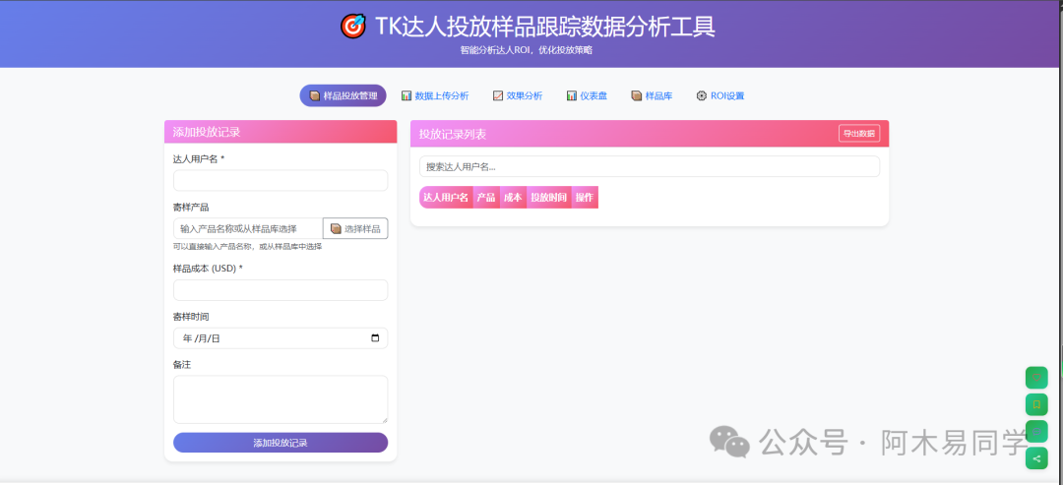
Task: Click the 导出数据 button
Action: coord(859,134)
